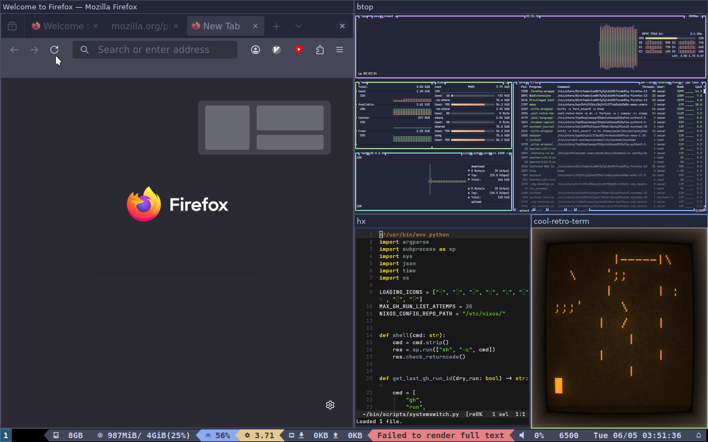Toggle net sync option in btop
Screen dimensions: 708x442
tap(466, 153)
